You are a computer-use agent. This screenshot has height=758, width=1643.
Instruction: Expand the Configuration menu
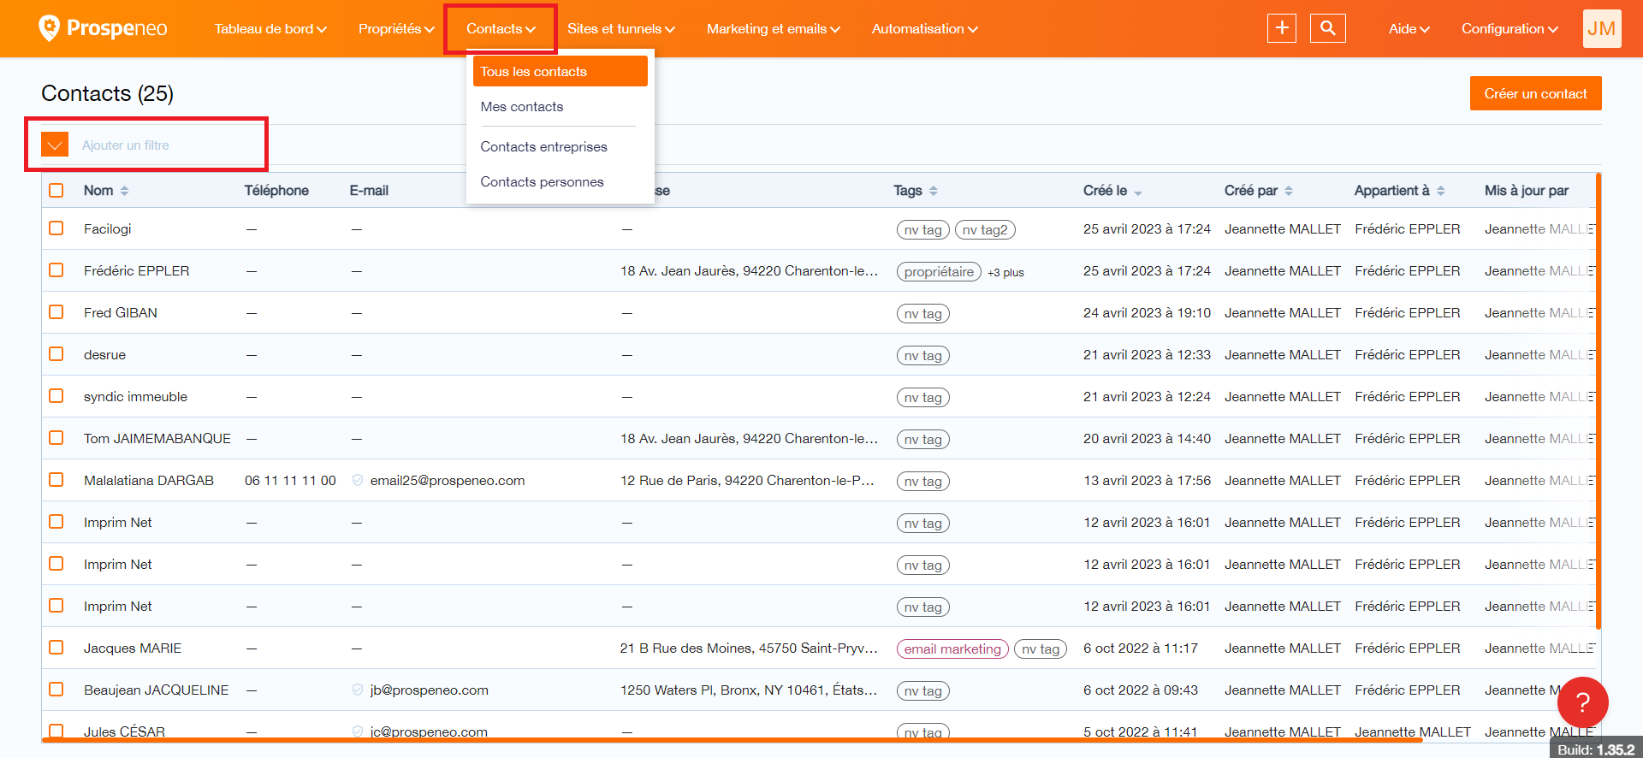click(1510, 28)
